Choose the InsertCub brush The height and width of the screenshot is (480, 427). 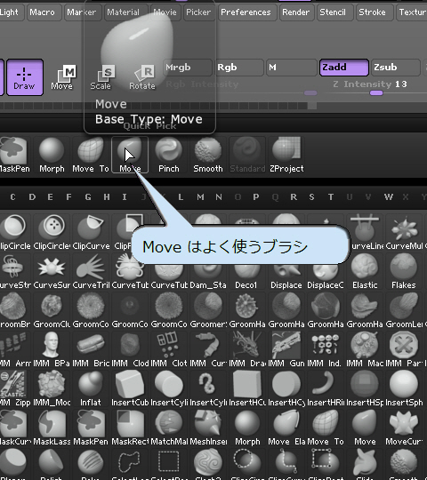click(x=130, y=389)
